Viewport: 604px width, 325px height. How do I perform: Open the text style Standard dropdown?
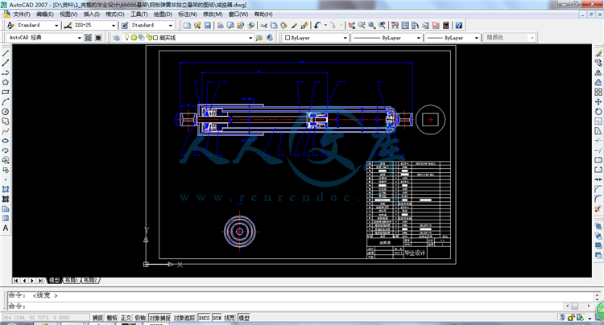pos(56,26)
